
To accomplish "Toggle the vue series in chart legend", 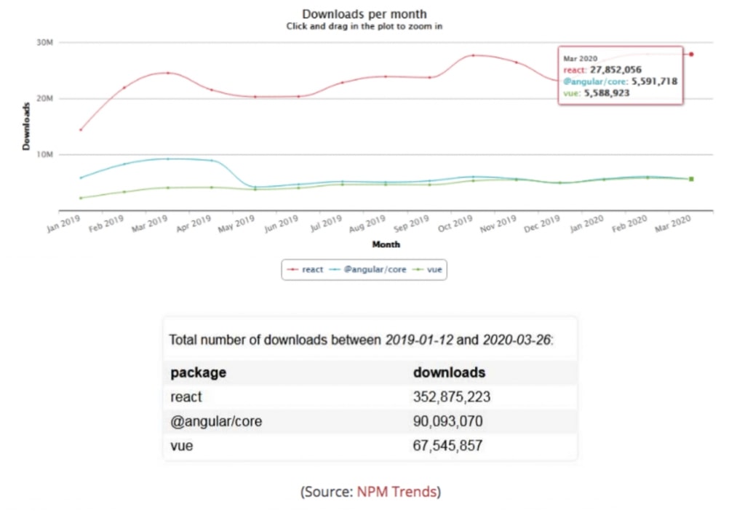I will (x=429, y=270).
